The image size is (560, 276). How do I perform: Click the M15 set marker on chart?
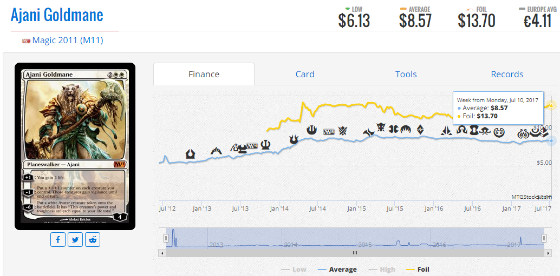(x=329, y=132)
